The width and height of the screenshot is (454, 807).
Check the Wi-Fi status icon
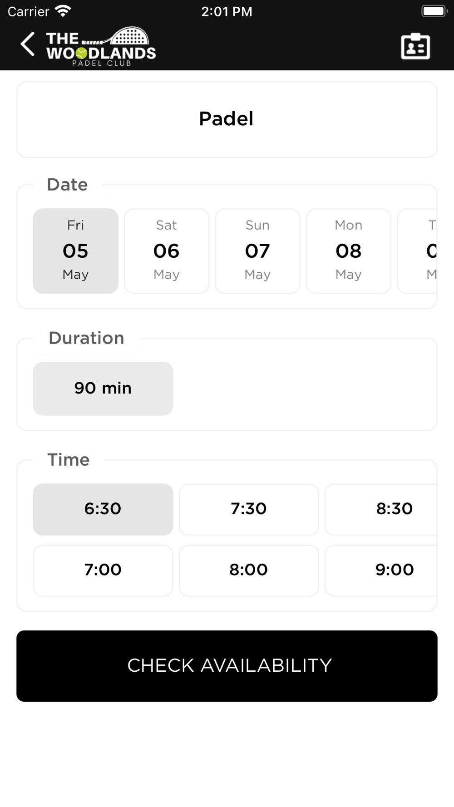pos(63,11)
